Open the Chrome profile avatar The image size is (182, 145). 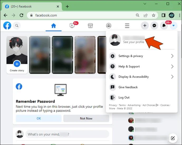[x=171, y=15]
